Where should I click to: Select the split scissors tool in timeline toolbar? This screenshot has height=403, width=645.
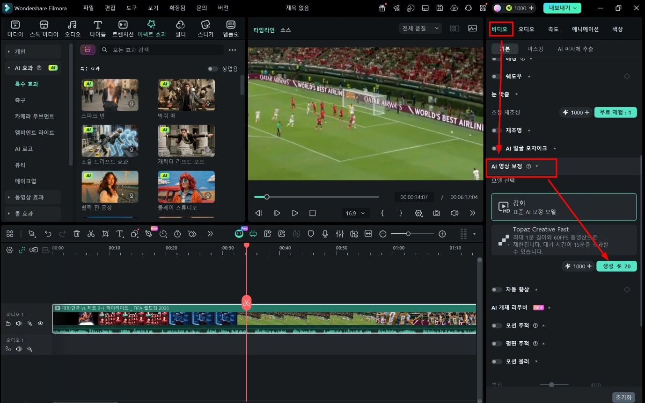[x=91, y=234]
